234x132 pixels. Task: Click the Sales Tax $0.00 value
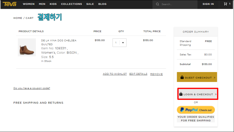point(208,55)
